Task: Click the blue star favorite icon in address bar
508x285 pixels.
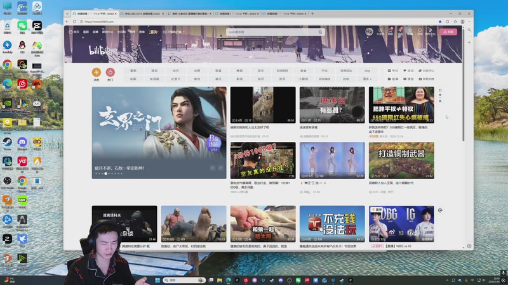Action: pos(440,22)
